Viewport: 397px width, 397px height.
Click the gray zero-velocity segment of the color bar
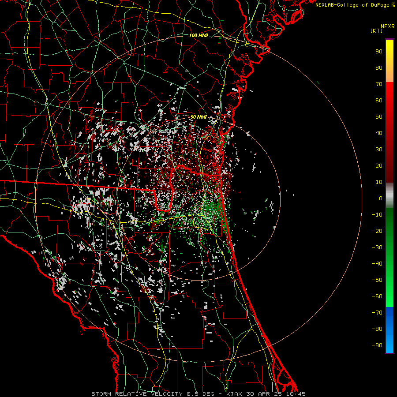pos(390,195)
